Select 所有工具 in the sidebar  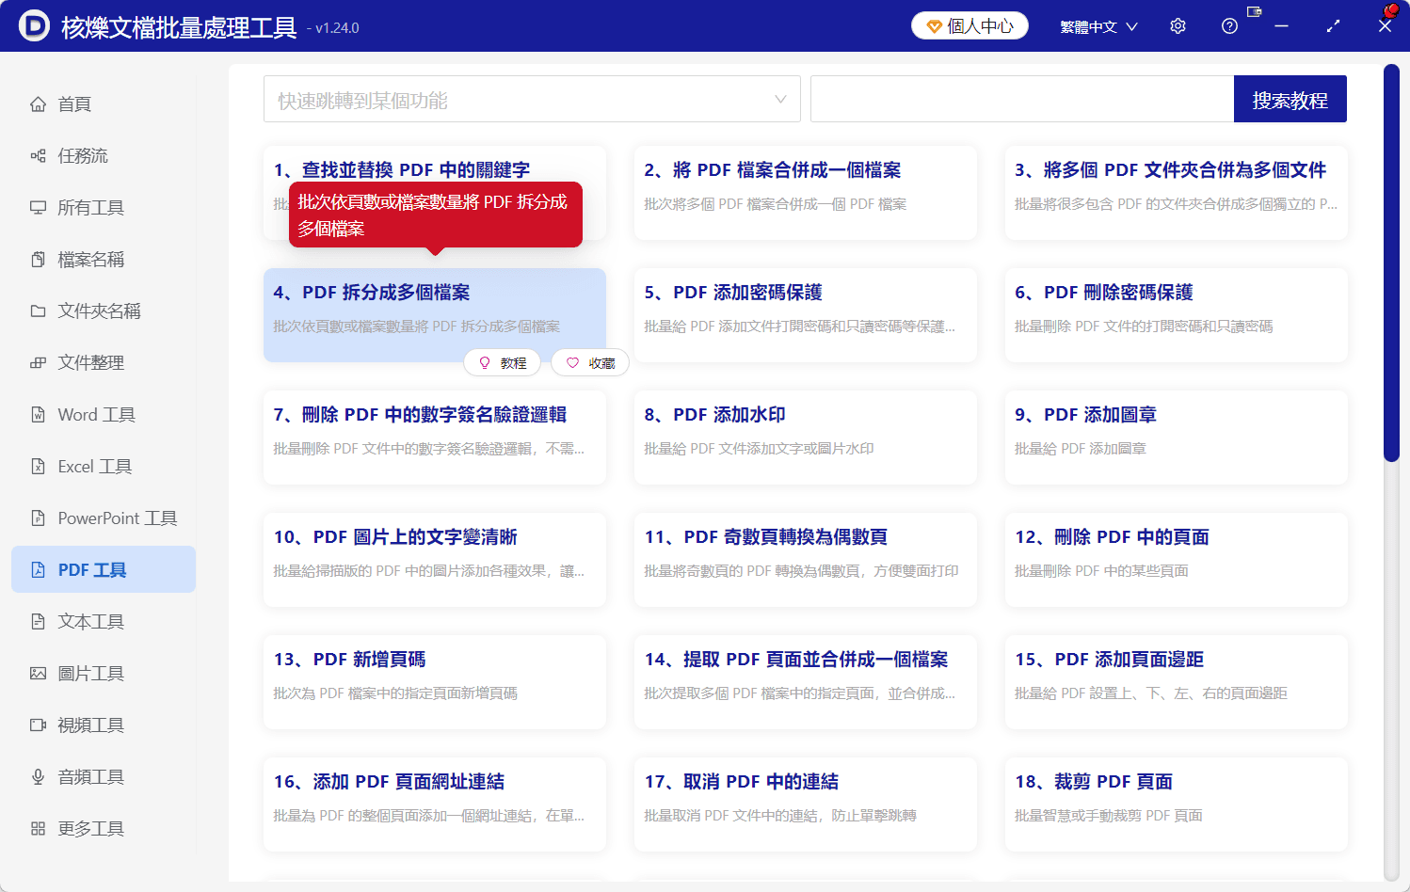tap(104, 207)
